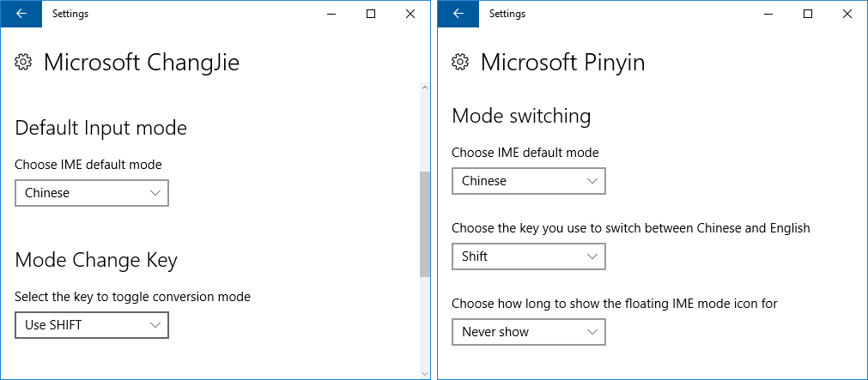Screen dimensions: 868x380
Task: Click 'Select the key to toggle conversion mode' label
Action: pos(133,297)
